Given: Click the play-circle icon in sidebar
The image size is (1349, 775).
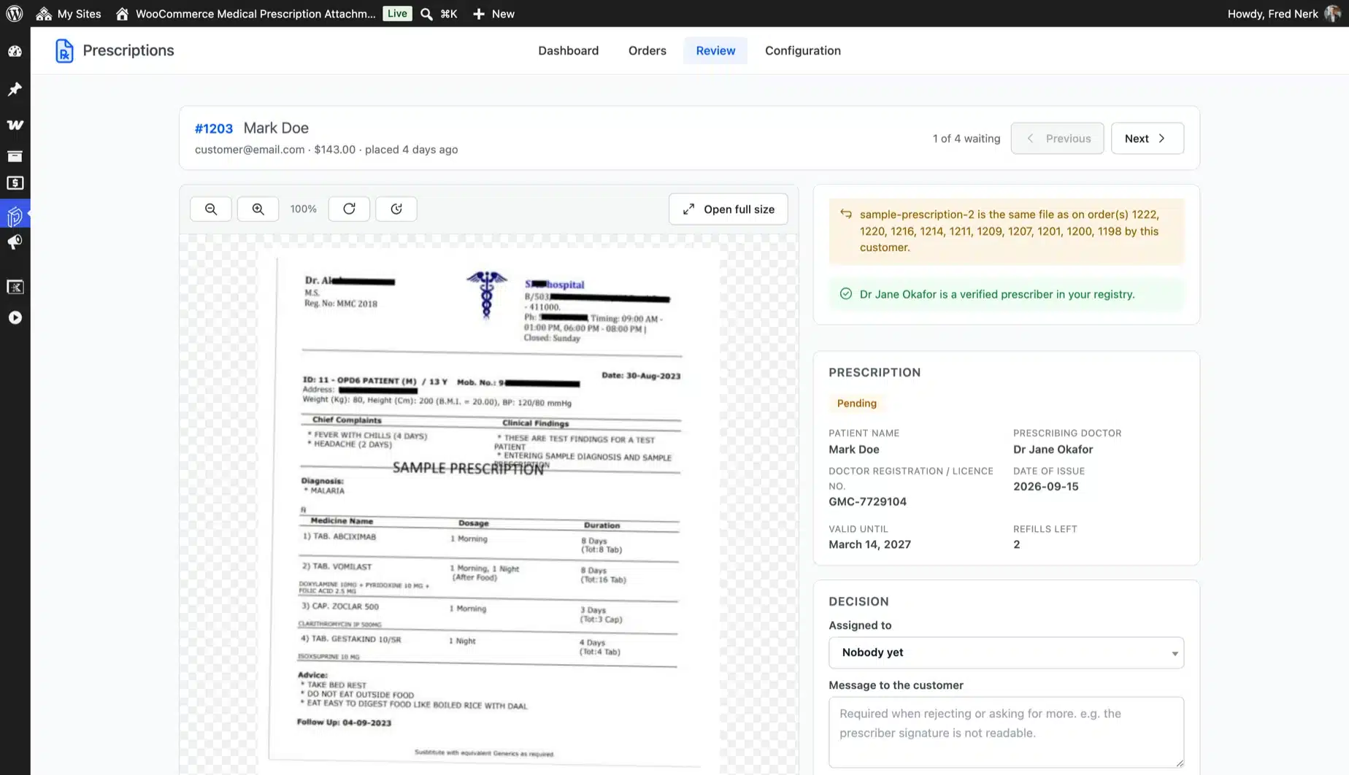Looking at the screenshot, I should click(x=15, y=317).
